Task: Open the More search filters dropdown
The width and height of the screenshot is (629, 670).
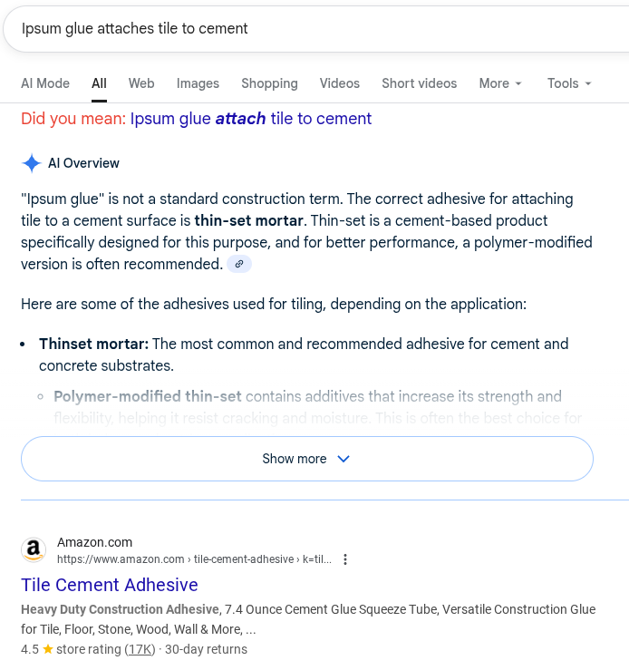Action: point(500,83)
